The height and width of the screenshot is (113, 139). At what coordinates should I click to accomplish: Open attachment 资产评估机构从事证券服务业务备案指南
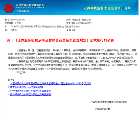pyautogui.click(x=30, y=94)
